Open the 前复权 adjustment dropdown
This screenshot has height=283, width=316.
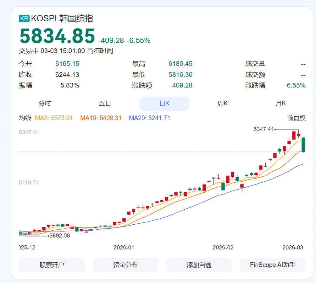pyautogui.click(x=296, y=118)
